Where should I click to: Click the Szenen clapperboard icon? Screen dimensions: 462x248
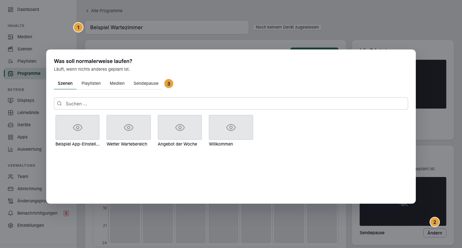(x=11, y=49)
